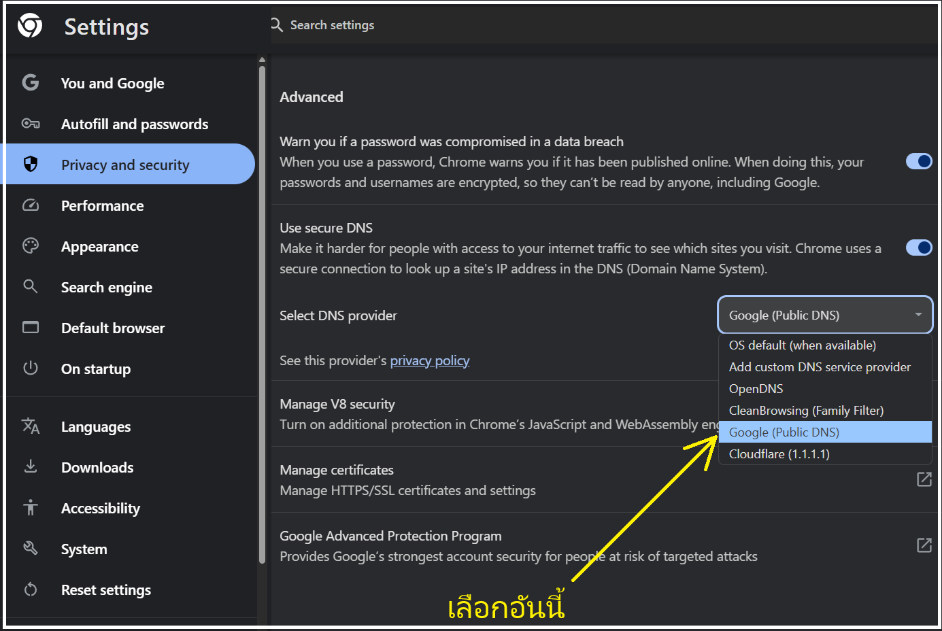Click the Advanced section heading

point(312,97)
